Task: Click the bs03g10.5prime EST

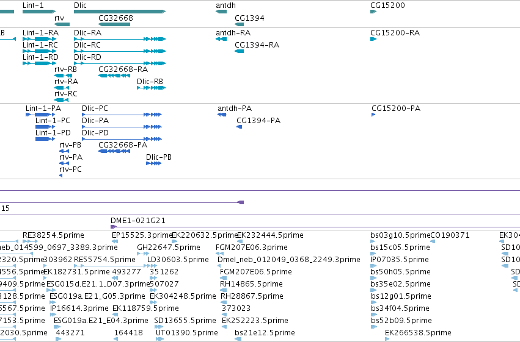Action: coord(373,242)
